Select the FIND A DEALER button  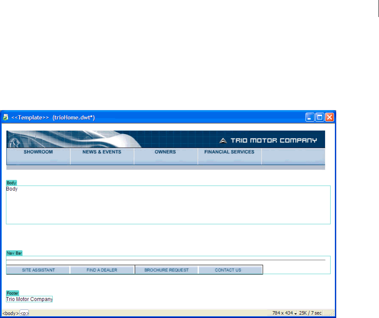click(102, 270)
